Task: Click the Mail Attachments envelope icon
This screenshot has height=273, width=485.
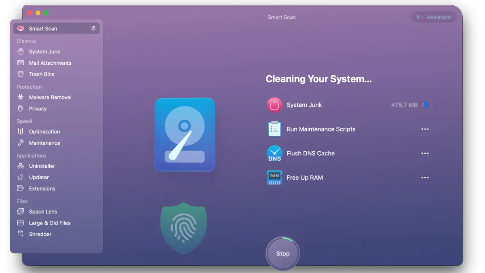Action: coord(21,63)
